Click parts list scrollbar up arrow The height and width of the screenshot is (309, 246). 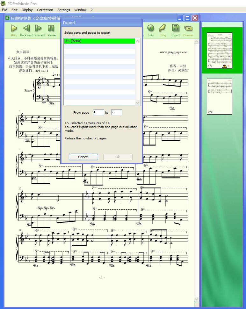click(x=138, y=41)
